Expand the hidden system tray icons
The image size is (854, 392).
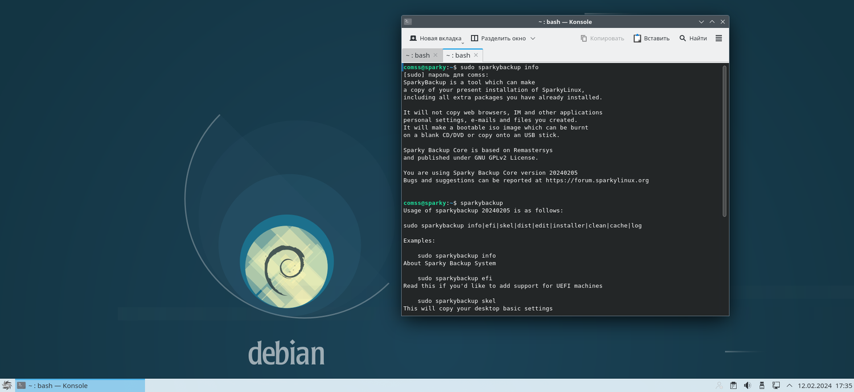789,385
